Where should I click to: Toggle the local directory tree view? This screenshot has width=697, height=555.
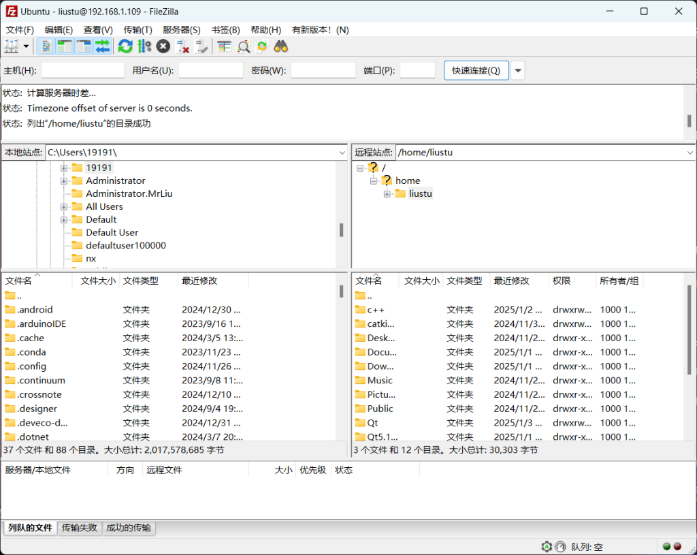click(65, 46)
